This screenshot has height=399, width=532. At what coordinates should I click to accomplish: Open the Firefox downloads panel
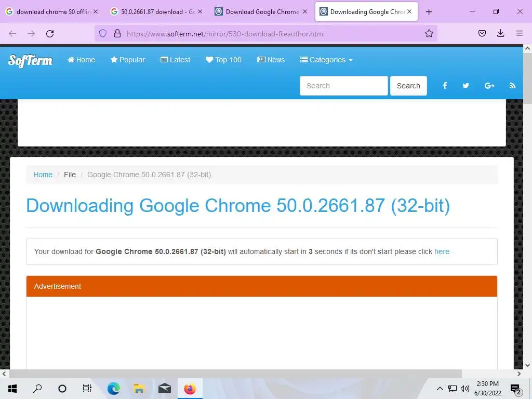point(500,33)
